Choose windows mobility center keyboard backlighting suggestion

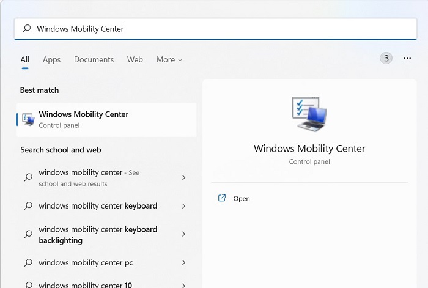point(98,235)
